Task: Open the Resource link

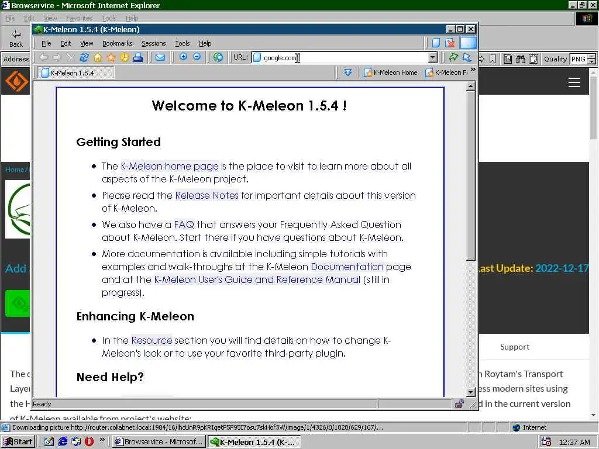Action: point(152,340)
